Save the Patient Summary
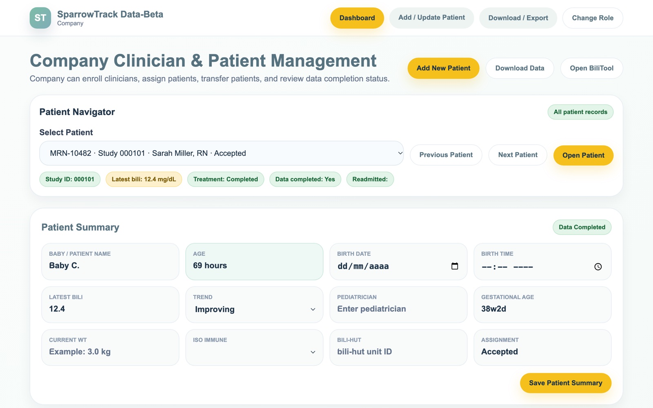Image resolution: width=653 pixels, height=408 pixels. (566, 383)
